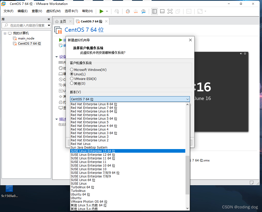The width and height of the screenshot is (262, 212).
Task: Open stretch display dropdown arrow
Action: [205, 11]
